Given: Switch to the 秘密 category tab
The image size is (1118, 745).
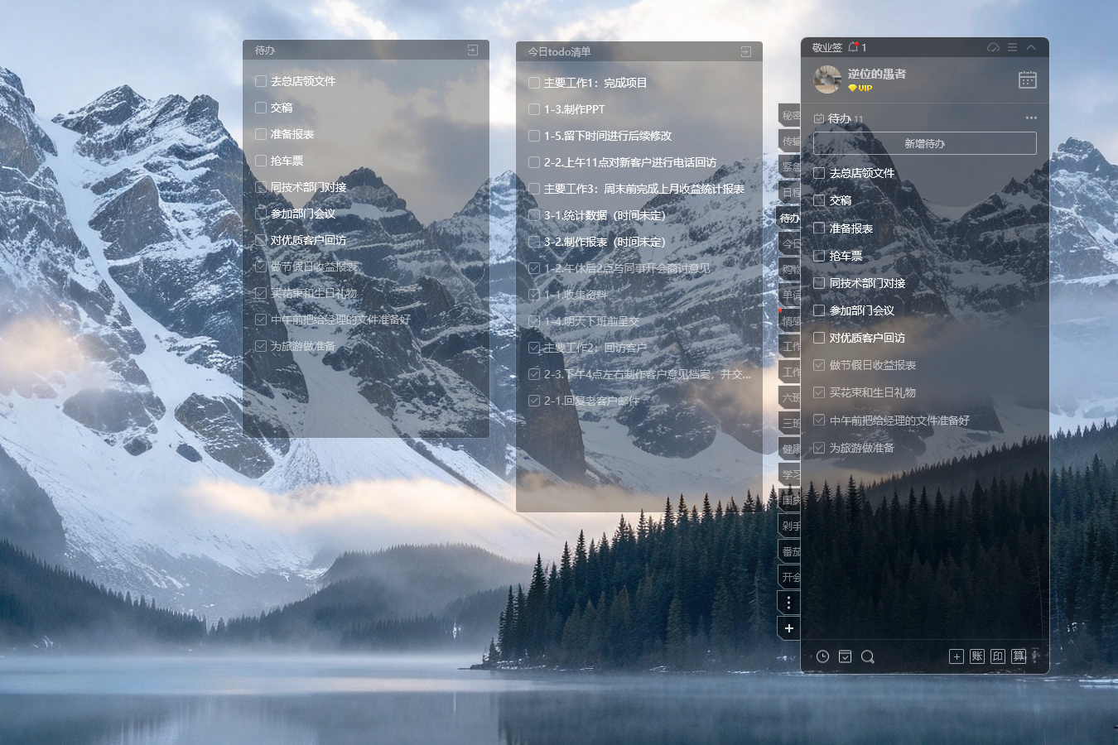Looking at the screenshot, I should [x=790, y=116].
